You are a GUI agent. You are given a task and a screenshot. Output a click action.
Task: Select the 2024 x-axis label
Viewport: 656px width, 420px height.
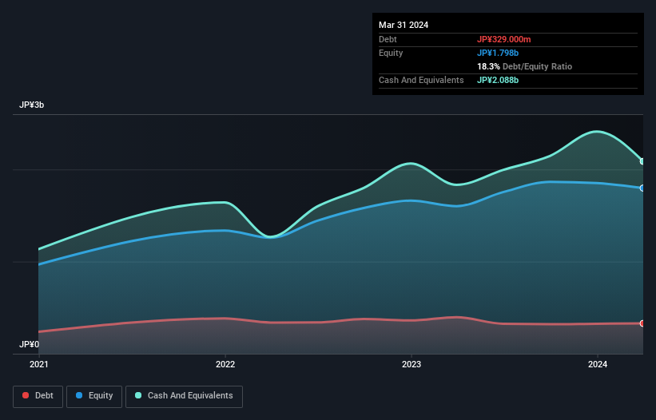coord(598,364)
